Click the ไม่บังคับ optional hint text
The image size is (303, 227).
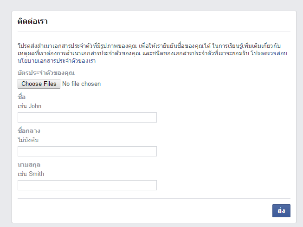(x=28, y=140)
